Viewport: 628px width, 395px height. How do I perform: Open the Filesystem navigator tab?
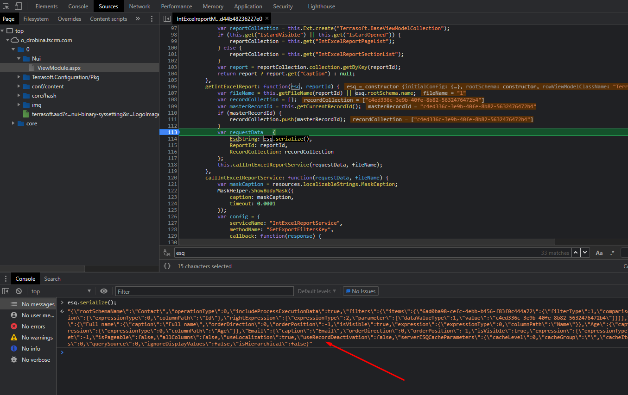[x=36, y=19]
